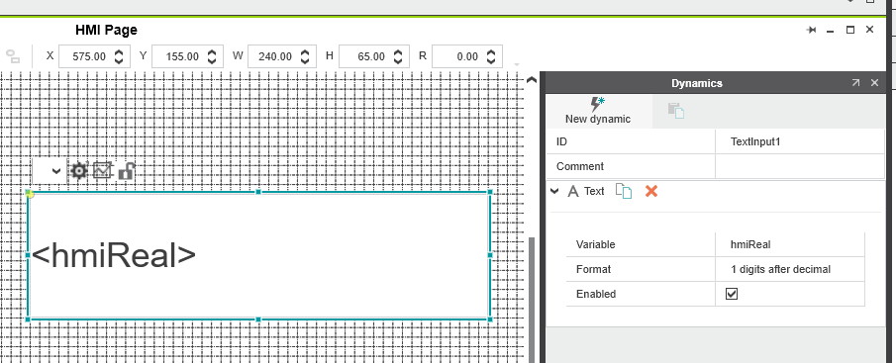Toggle the unlock padlock icon above widget
The width and height of the screenshot is (896, 363).
coord(126,171)
